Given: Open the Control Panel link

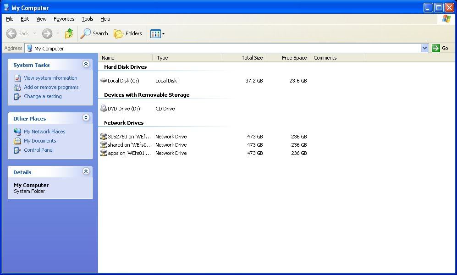Looking at the screenshot, I should click(39, 150).
